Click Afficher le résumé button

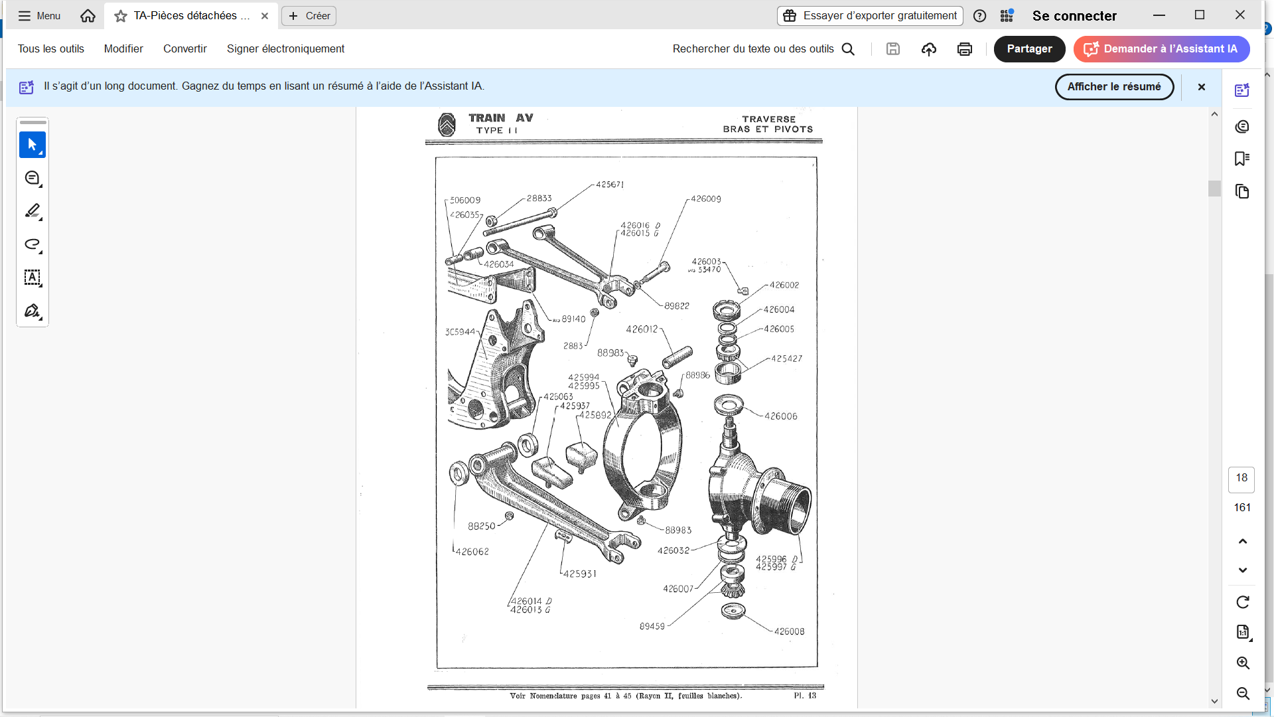(1113, 87)
